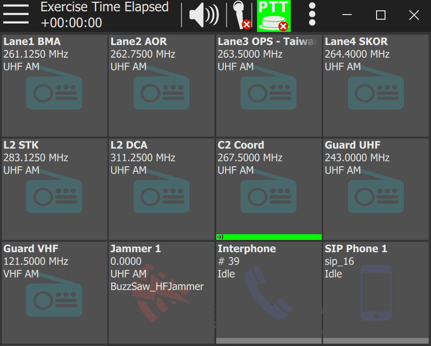Viewport: 431px width, 346px height.
Task: Click the Interphone # 39 number
Action: (x=228, y=261)
